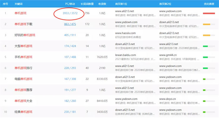The width and height of the screenshot is (219, 118).
Task: Select keyword 单机游戏排行
Action: [x=23, y=68]
